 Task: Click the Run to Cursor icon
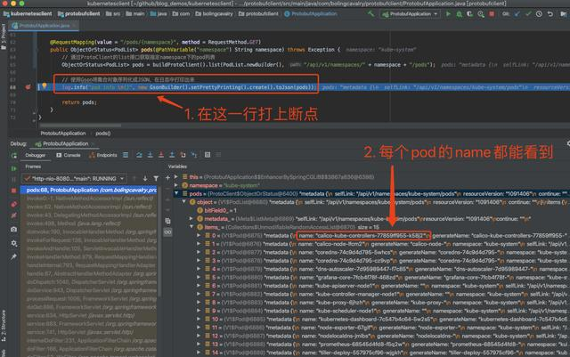(194, 155)
